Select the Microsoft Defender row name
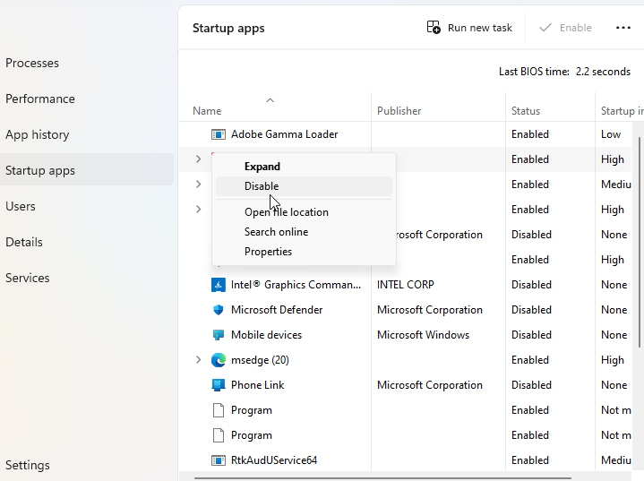This screenshot has height=481, width=644. point(277,310)
